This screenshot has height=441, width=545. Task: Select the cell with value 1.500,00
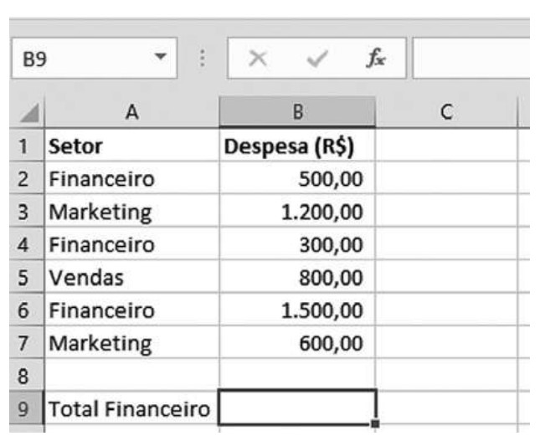[297, 310]
